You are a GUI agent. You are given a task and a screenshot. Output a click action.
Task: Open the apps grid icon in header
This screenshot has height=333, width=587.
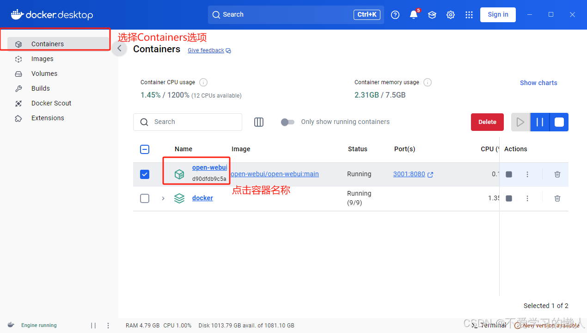tap(469, 15)
